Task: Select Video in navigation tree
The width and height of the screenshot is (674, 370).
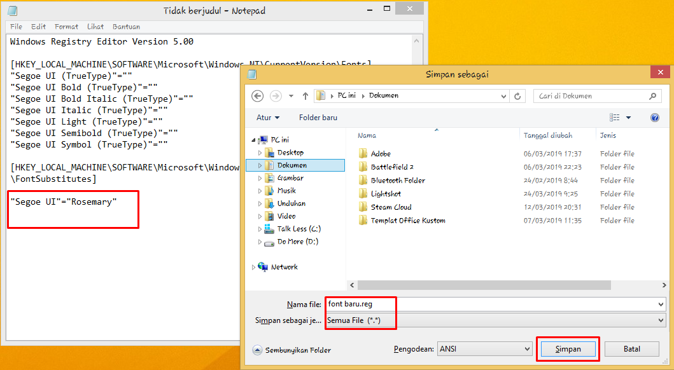Action: tap(286, 216)
